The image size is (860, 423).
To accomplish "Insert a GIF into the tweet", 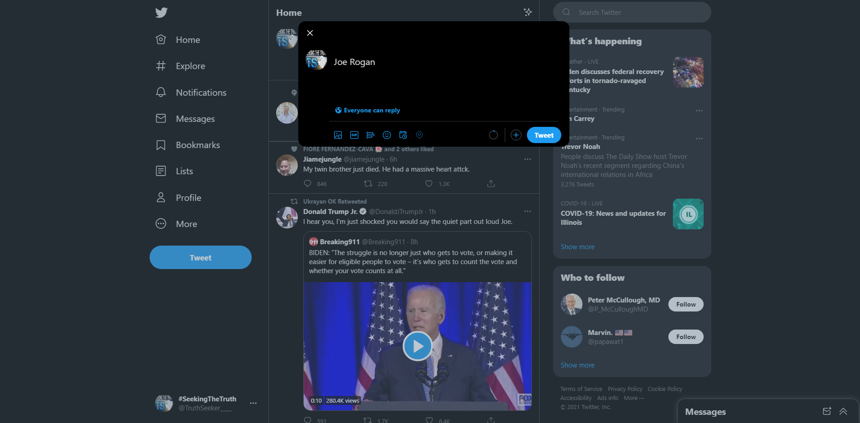I will (x=354, y=135).
